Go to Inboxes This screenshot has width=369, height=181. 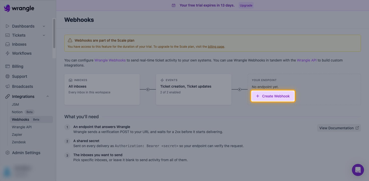19,44
